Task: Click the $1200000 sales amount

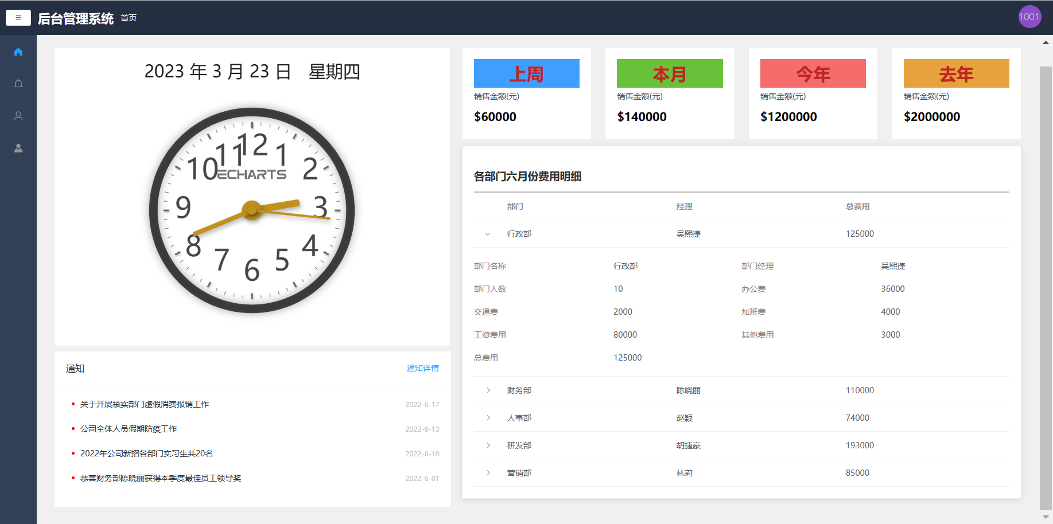Action: point(788,117)
